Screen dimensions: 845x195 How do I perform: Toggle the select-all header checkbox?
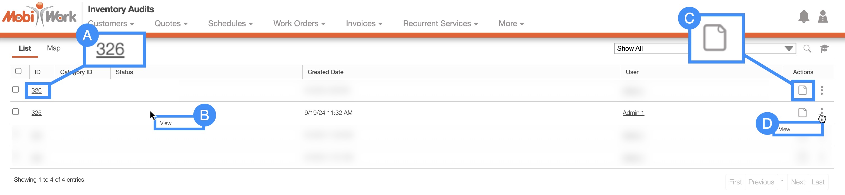click(18, 71)
